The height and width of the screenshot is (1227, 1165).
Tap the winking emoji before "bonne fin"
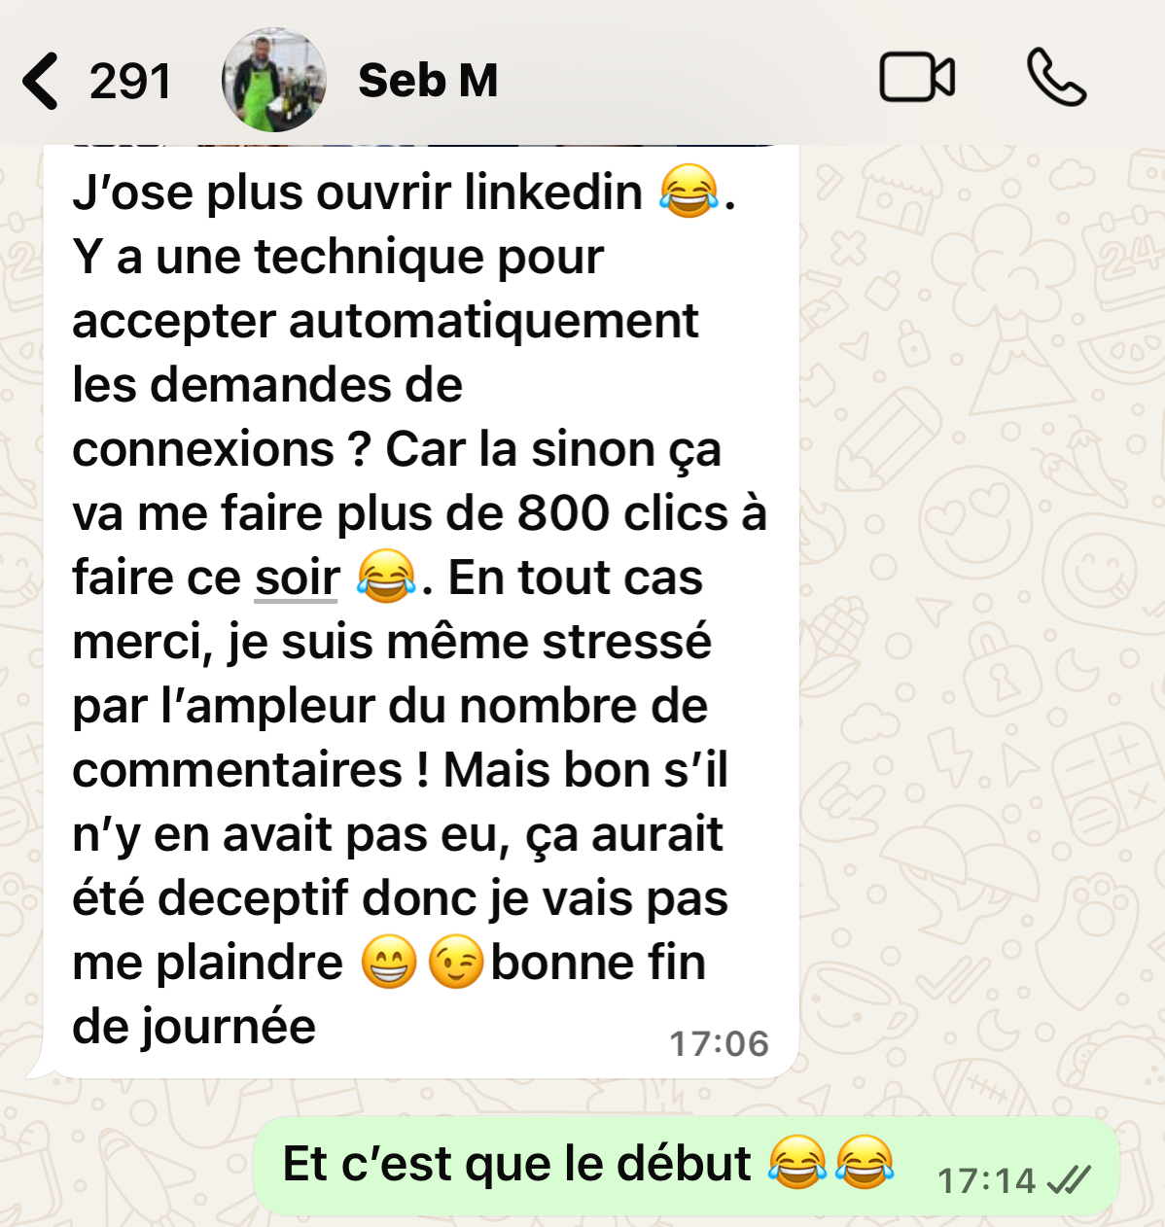pos(455,962)
